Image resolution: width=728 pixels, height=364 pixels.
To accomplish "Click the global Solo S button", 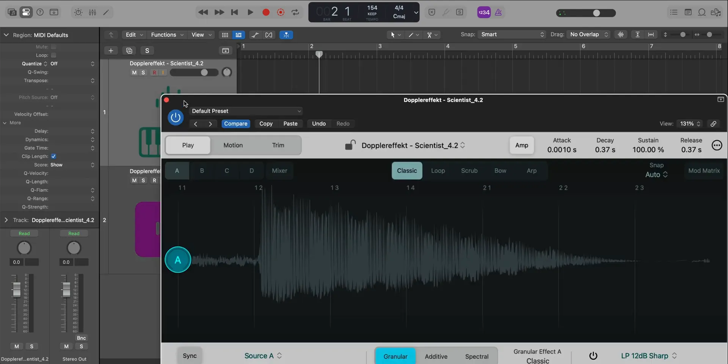I will [147, 50].
